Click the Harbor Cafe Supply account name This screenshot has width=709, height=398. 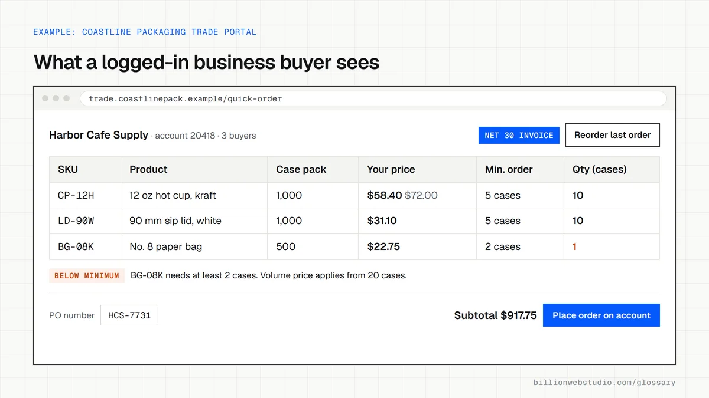coord(99,135)
